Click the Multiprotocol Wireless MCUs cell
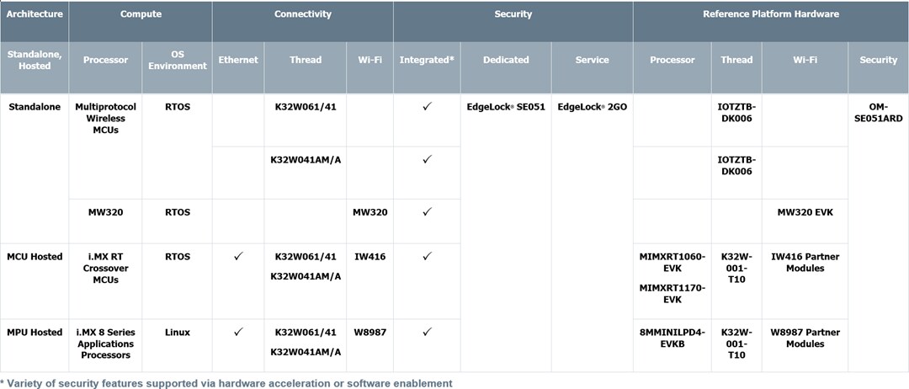 click(105, 119)
